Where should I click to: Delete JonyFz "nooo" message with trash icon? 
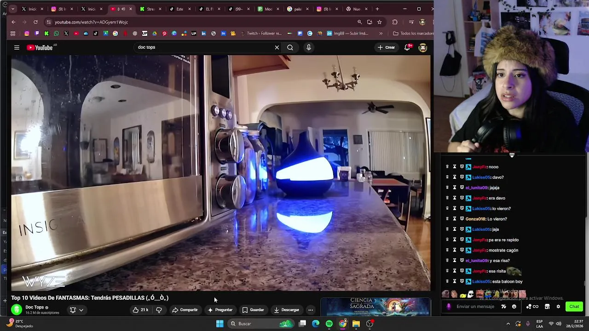(447, 167)
